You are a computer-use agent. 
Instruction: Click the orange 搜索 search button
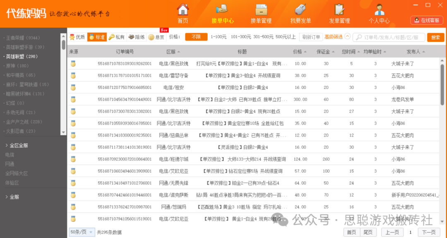pos(435,37)
